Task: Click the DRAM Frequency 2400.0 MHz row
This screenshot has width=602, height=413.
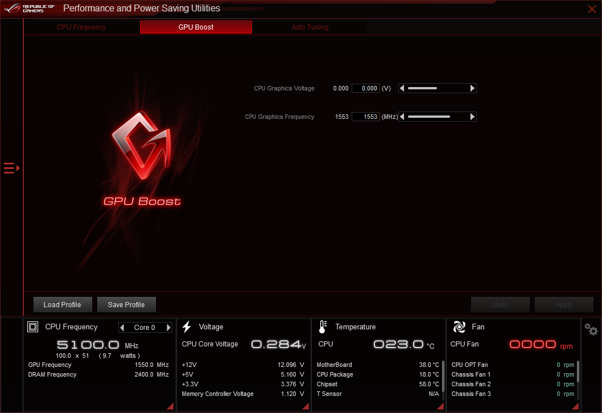Action: 98,375
